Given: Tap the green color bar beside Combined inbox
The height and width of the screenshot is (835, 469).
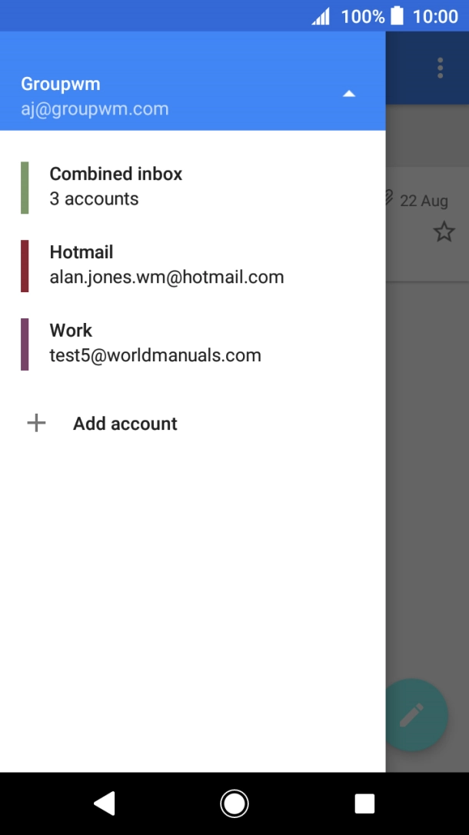Looking at the screenshot, I should click(x=24, y=185).
